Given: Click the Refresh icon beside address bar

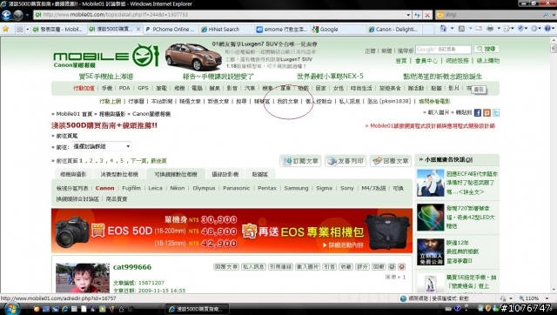Looking at the screenshot, I should (x=418, y=15).
